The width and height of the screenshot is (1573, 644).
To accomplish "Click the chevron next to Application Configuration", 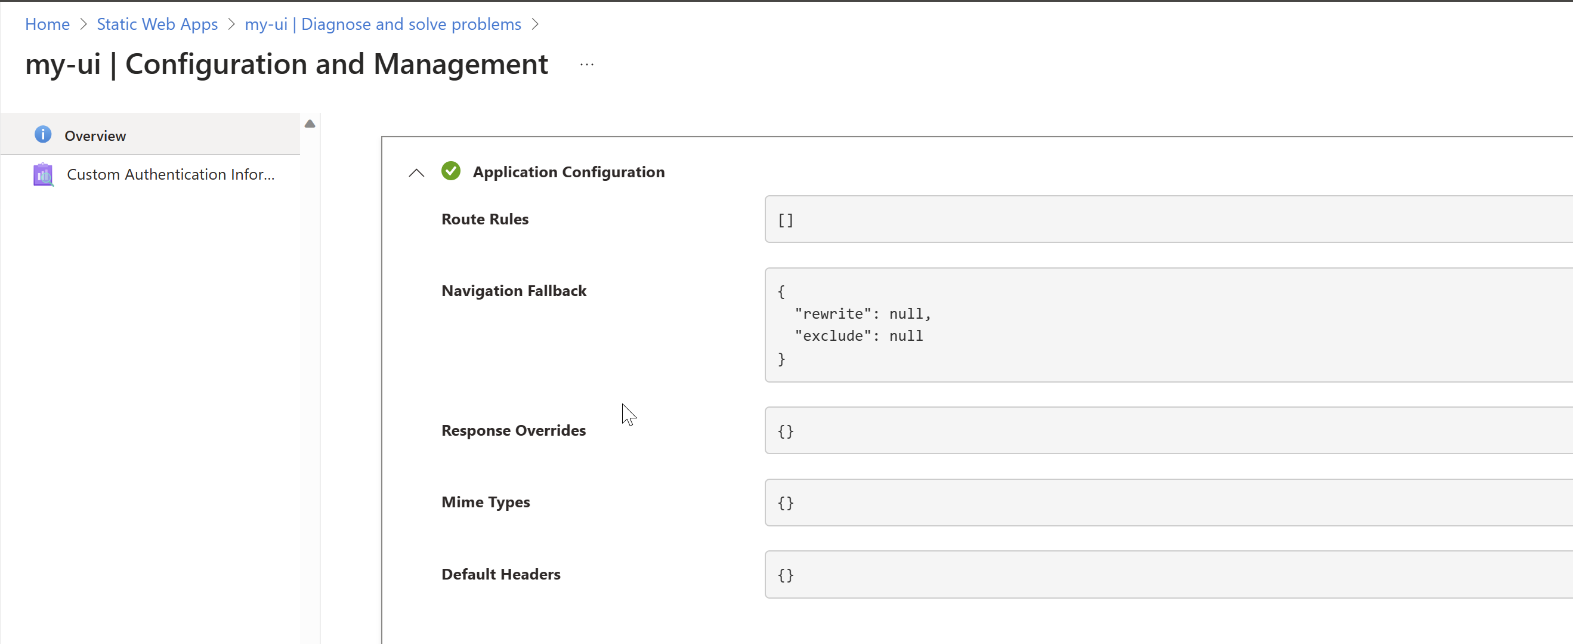I will [416, 172].
